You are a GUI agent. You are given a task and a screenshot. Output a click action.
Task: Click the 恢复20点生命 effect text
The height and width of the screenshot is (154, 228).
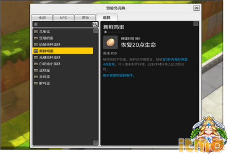pos(138,45)
